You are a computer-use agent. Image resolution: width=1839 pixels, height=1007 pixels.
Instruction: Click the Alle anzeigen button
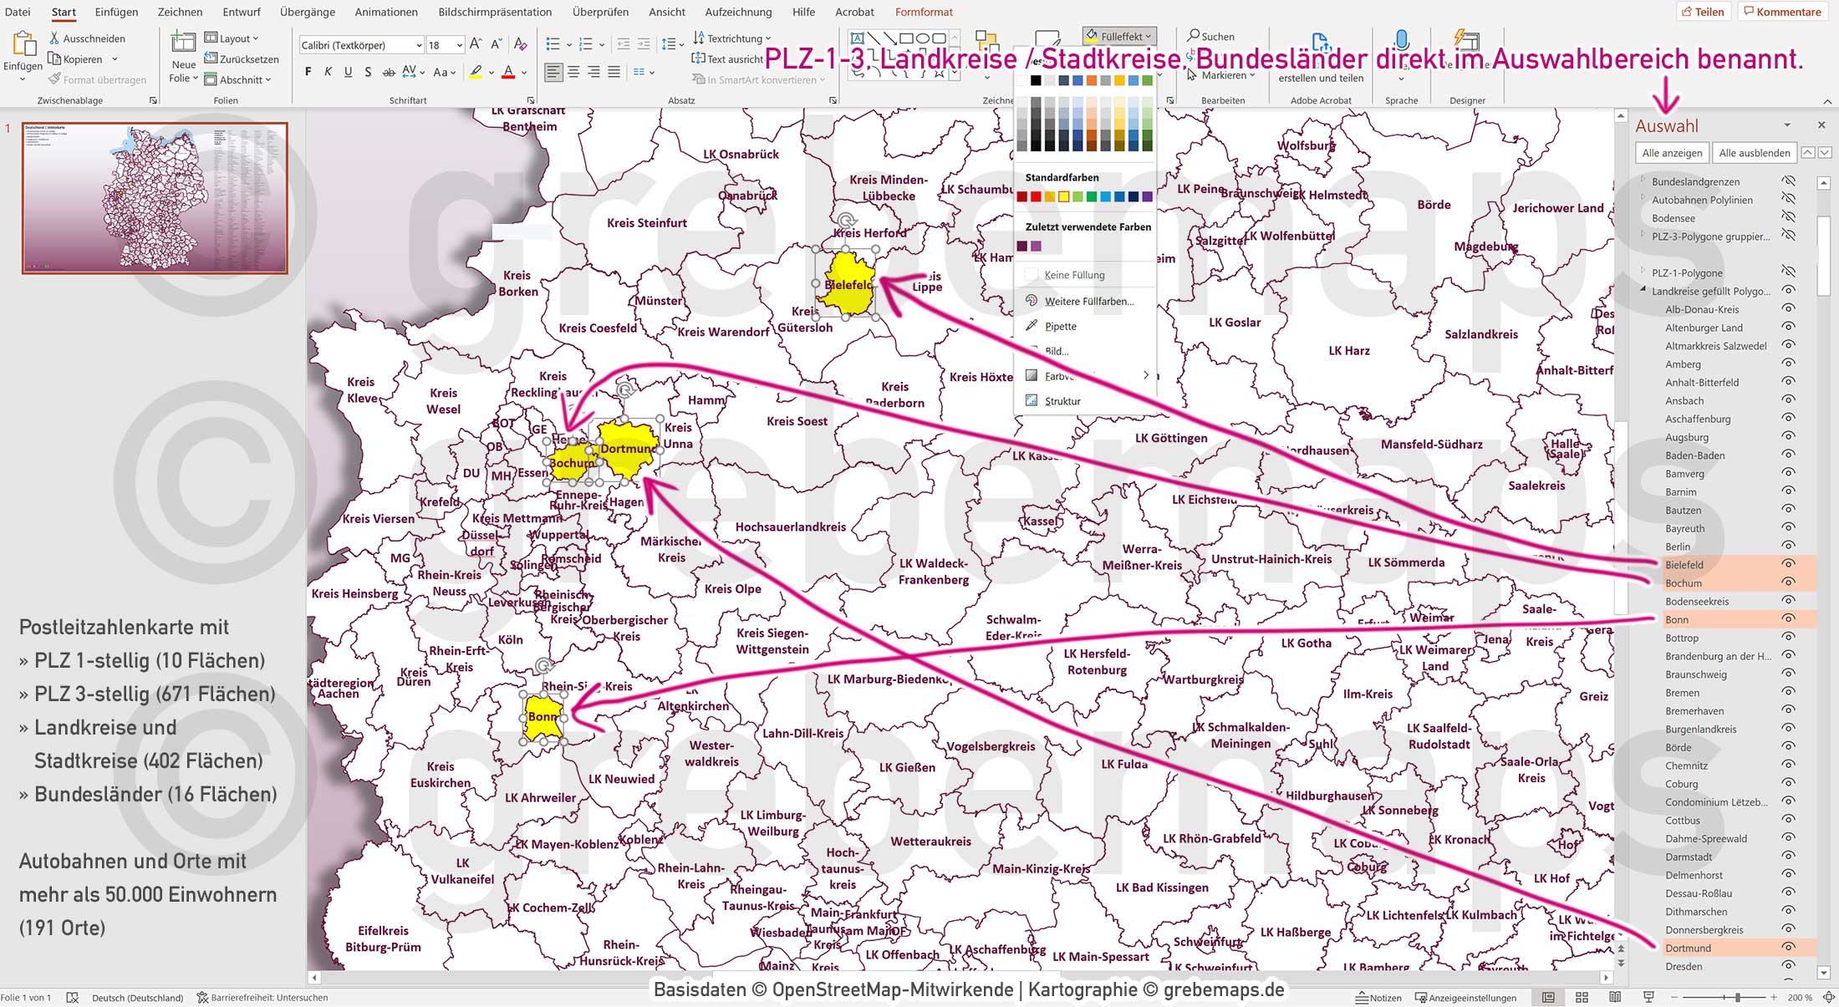[1672, 153]
